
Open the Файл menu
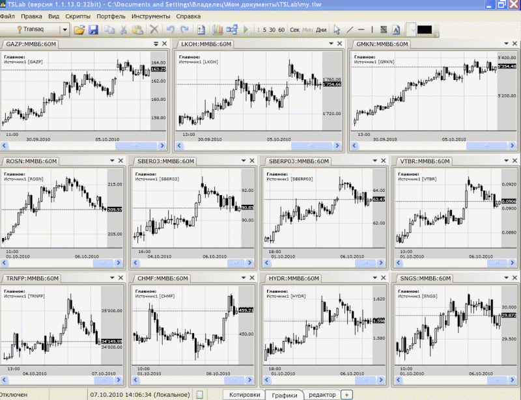point(7,16)
